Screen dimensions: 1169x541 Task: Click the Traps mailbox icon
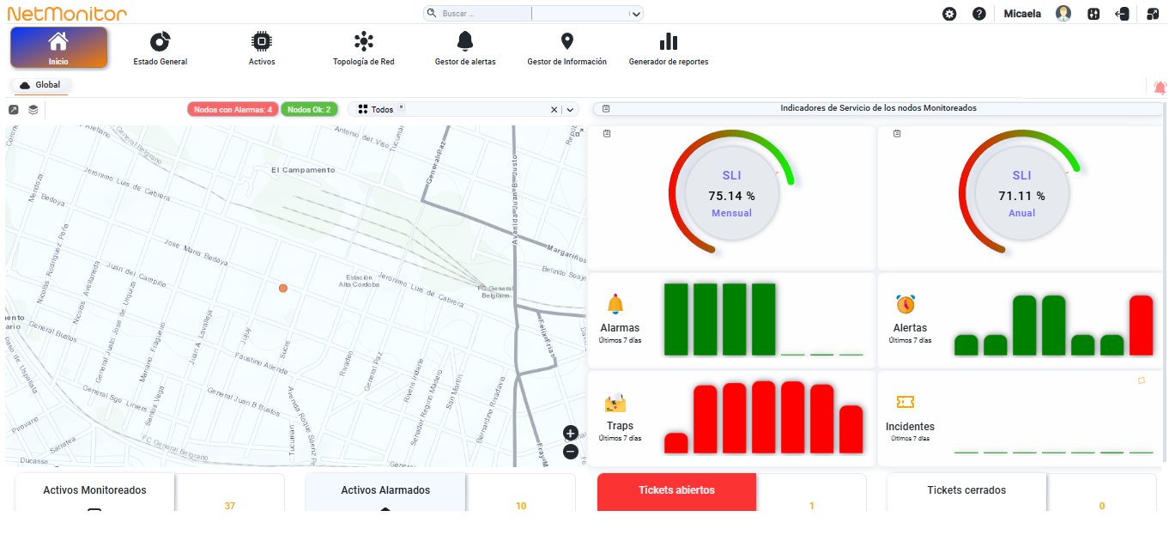click(x=615, y=404)
